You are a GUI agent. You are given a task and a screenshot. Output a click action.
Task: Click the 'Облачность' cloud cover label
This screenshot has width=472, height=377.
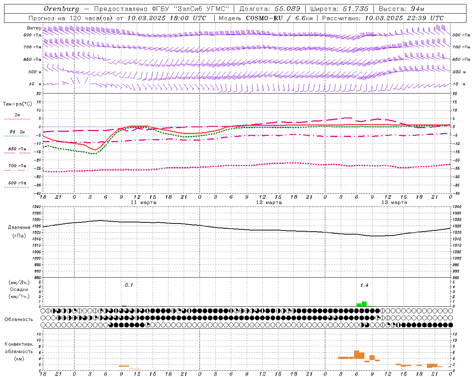pos(19,319)
